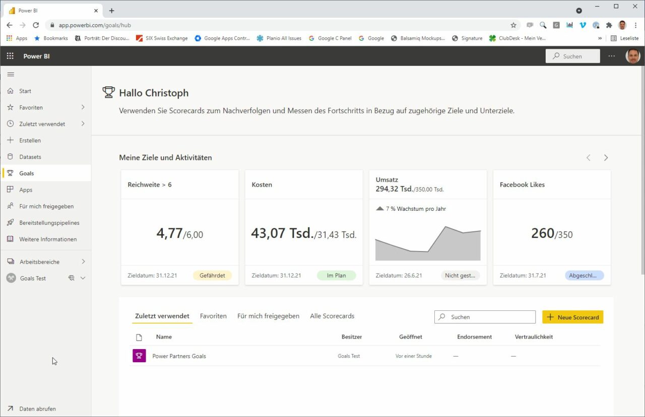
Task: Switch to the Alle Scorecards tab
Action: [x=332, y=316]
